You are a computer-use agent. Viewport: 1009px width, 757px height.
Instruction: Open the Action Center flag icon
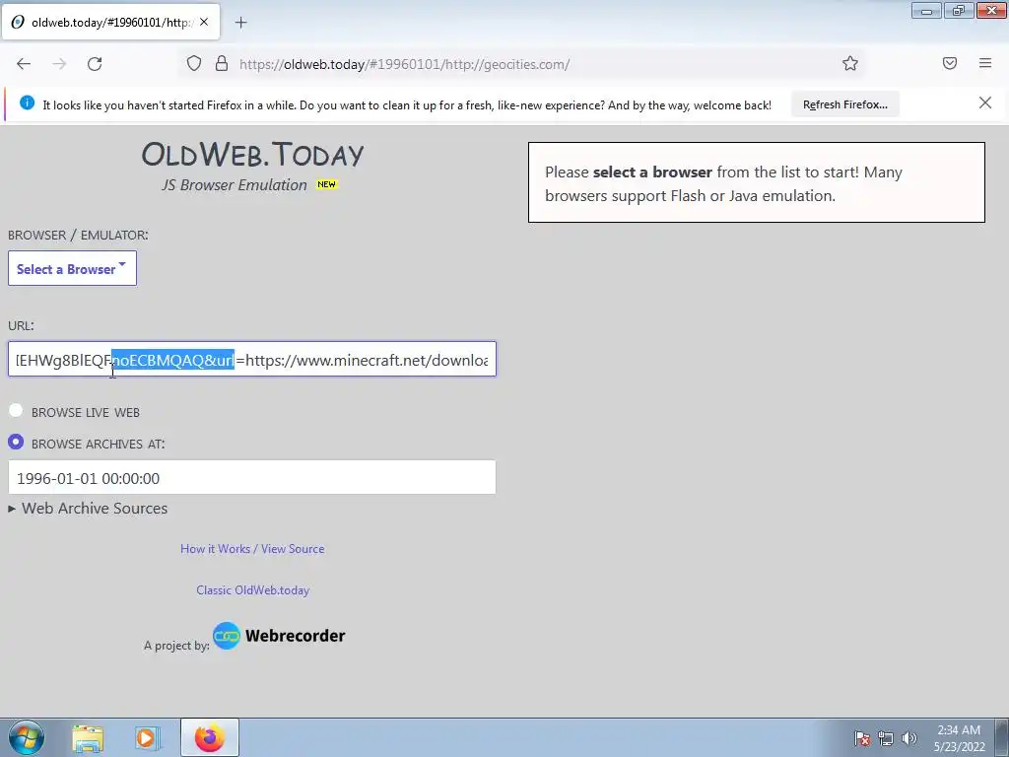point(862,738)
